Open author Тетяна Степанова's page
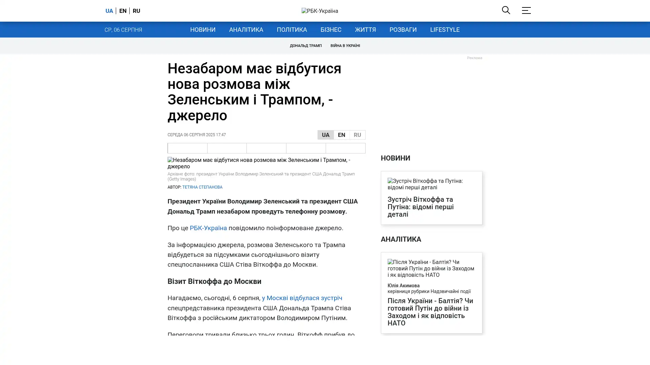The image size is (650, 365). point(202,187)
